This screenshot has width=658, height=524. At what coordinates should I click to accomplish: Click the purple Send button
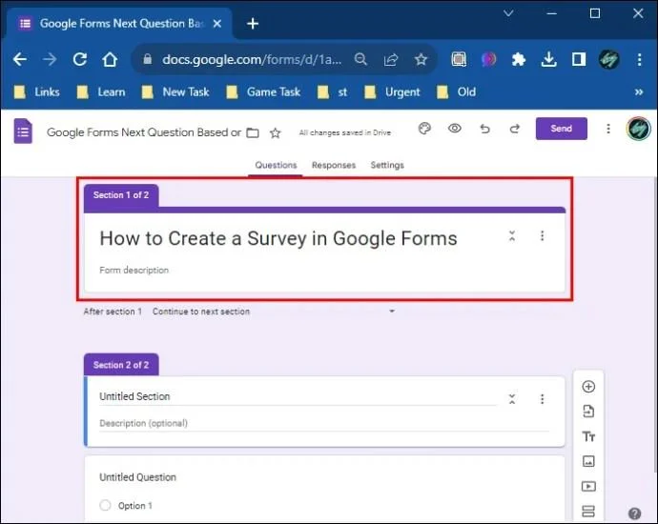click(561, 129)
